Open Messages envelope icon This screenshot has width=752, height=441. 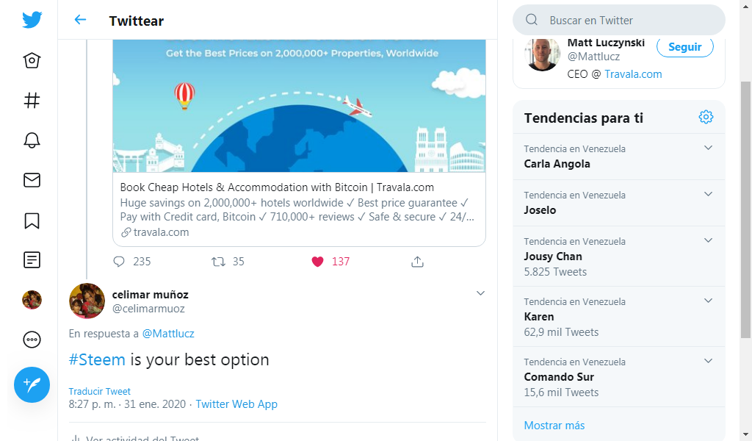pos(32,180)
